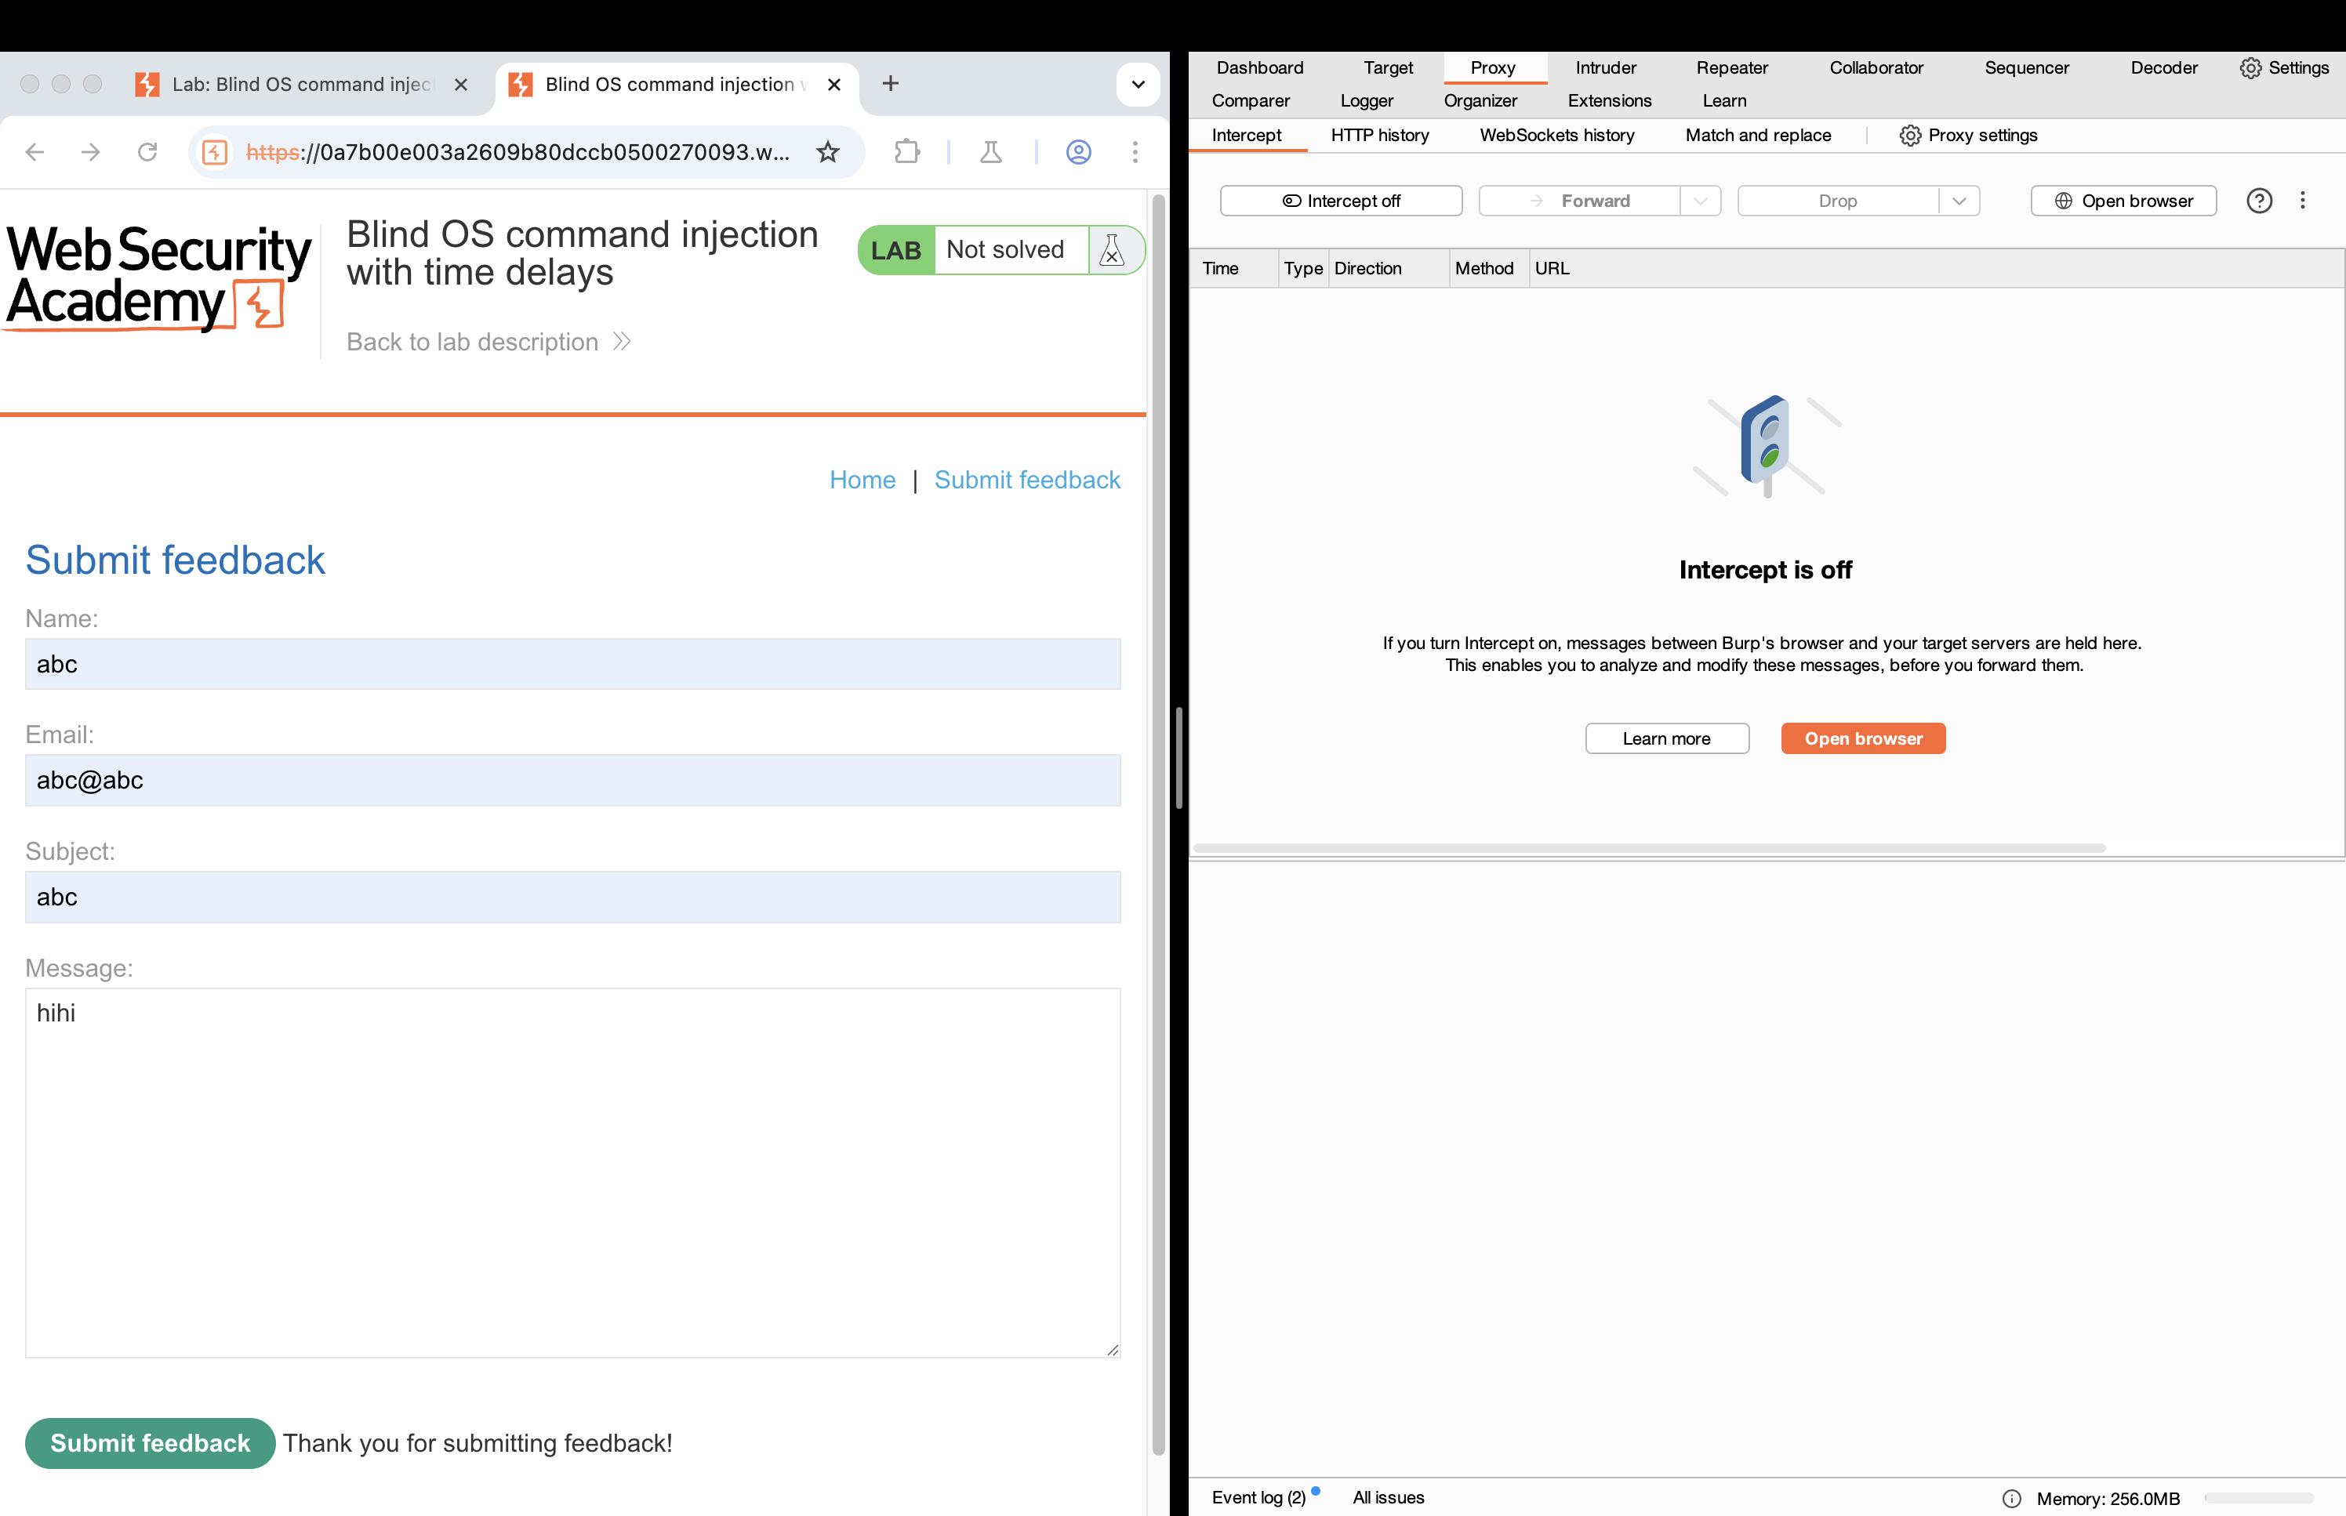Click browser forward arrow icon
2346x1516 pixels.
pos(91,151)
